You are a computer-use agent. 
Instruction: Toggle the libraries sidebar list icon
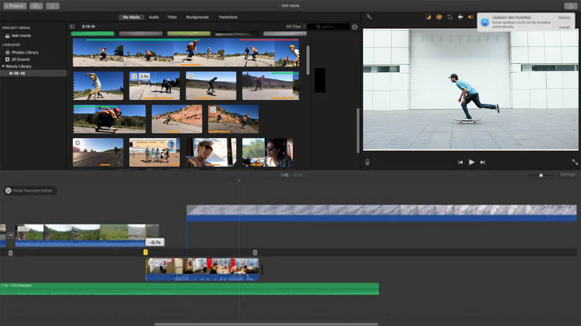click(72, 26)
